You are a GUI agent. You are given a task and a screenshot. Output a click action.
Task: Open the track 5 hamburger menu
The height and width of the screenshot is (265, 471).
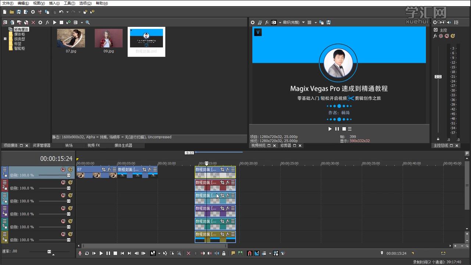5,221
